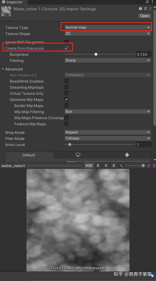Toggle Ignore PNG file gamma checkbox

pyautogui.click(x=66, y=42)
